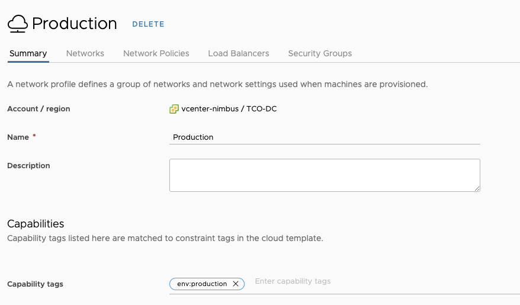Screen dimensions: 520x305
Task: Click the Name field label
Action: 18,137
